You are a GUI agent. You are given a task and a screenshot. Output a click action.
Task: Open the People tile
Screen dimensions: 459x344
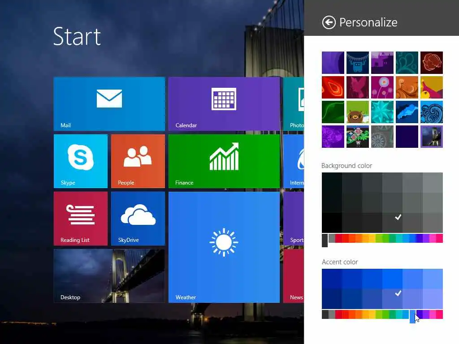point(138,161)
